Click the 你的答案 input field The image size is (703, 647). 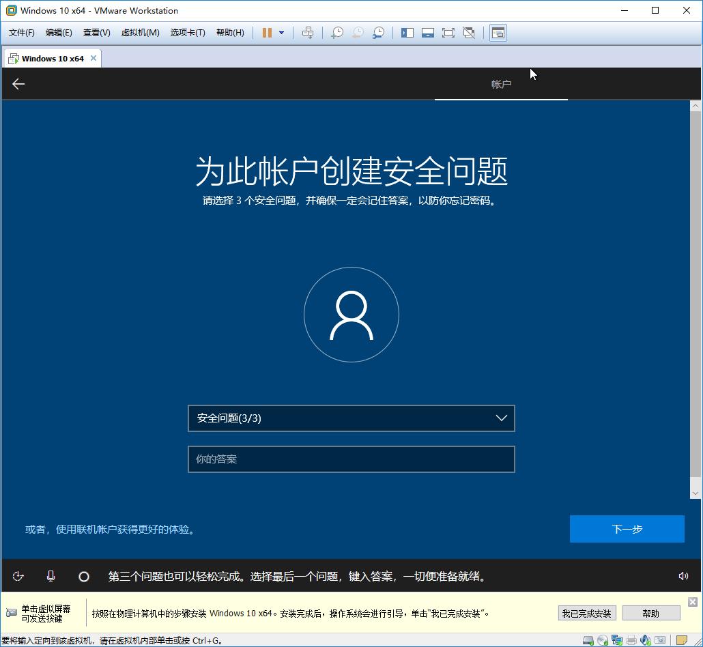pos(351,459)
